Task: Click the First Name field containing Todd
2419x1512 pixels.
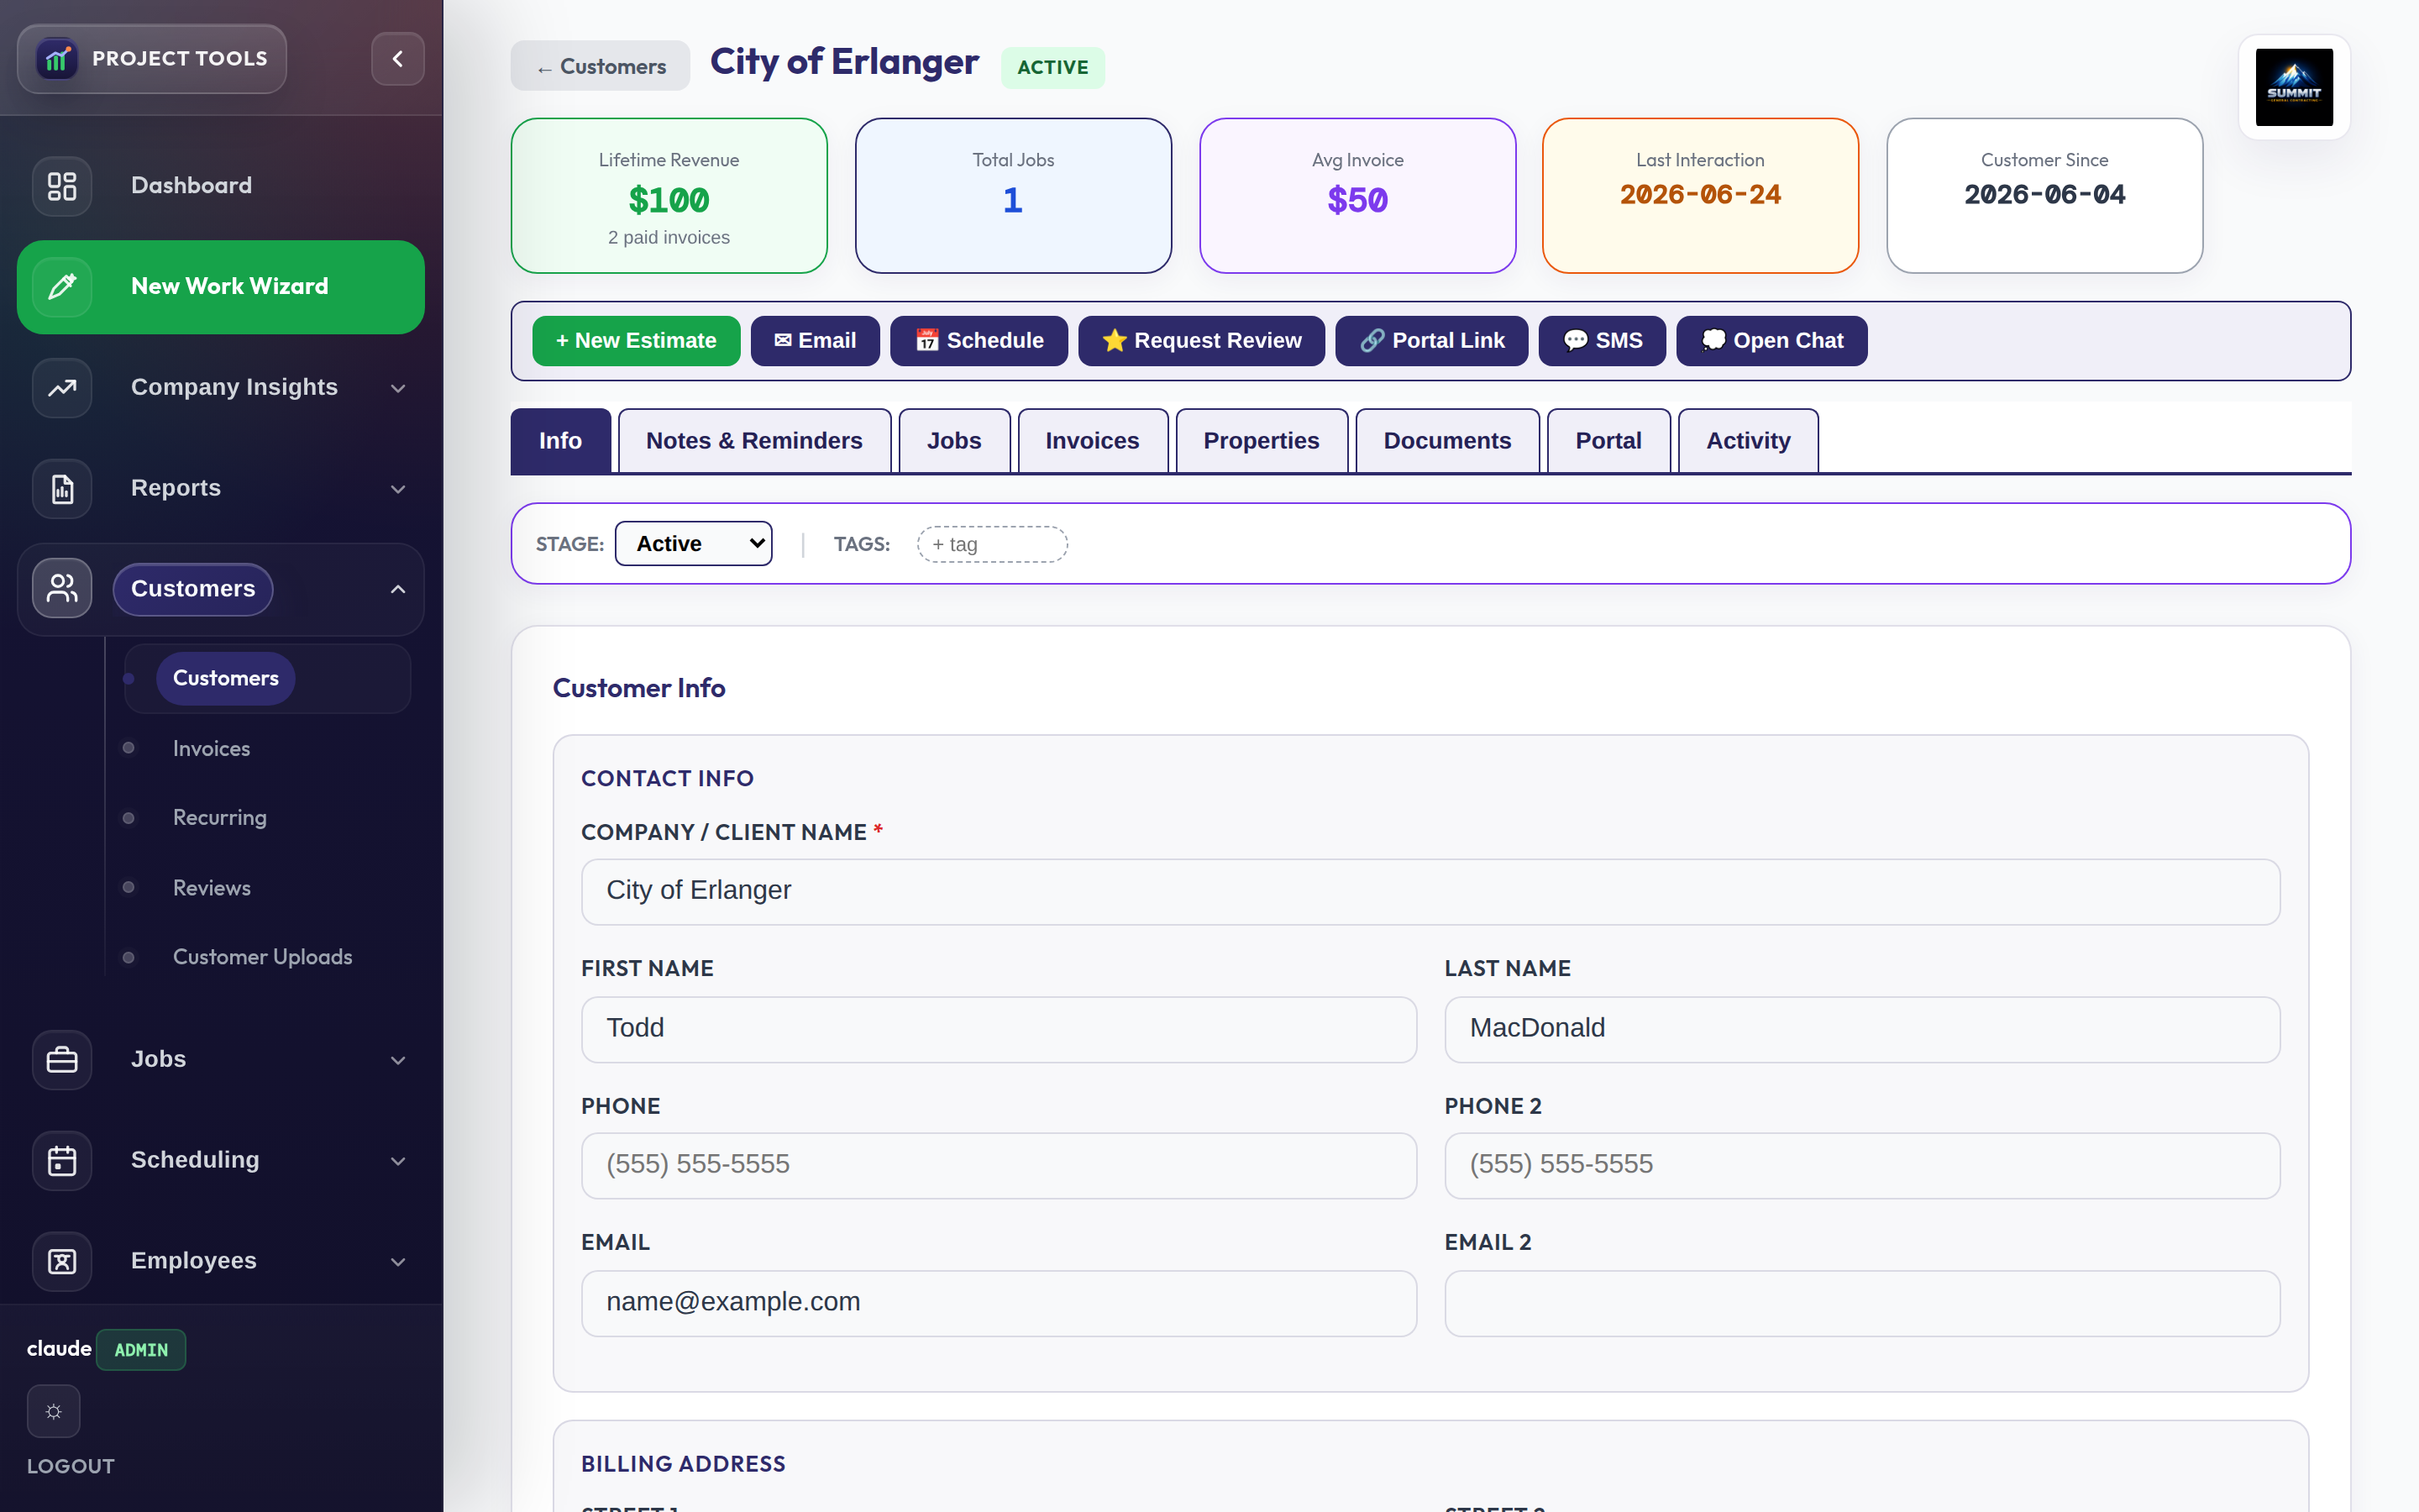Action: [999, 1029]
